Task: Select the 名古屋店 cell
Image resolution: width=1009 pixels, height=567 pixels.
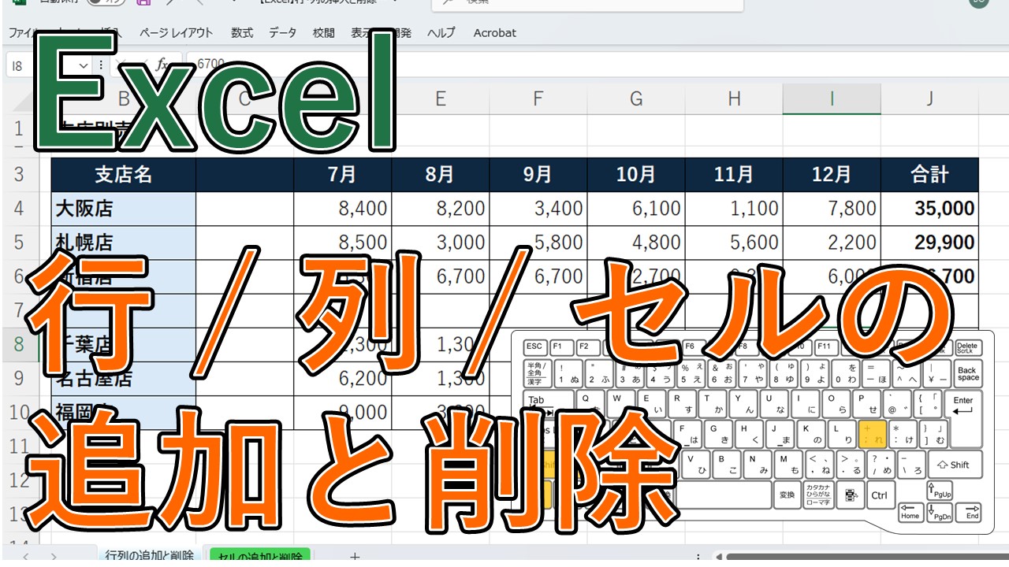Action: (x=123, y=378)
